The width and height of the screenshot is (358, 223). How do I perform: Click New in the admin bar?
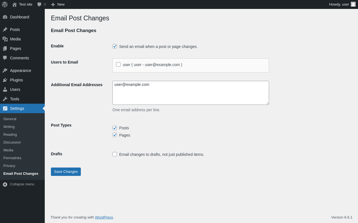tap(61, 4)
